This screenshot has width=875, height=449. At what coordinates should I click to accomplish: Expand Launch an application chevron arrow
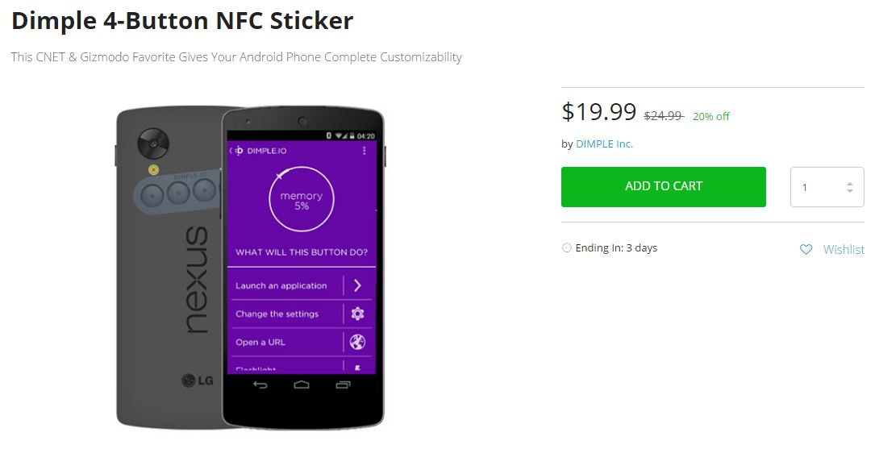tap(357, 285)
